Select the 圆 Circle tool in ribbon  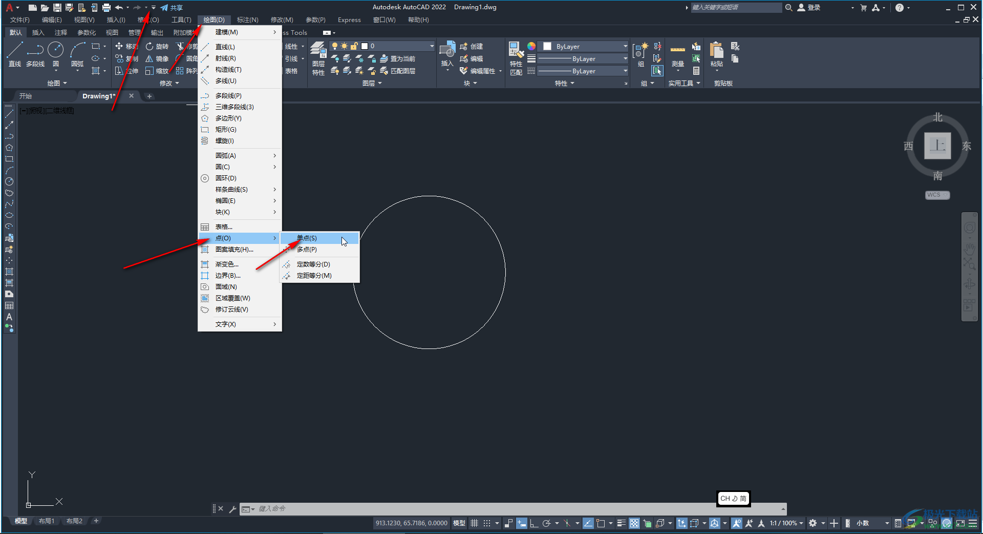click(56, 54)
